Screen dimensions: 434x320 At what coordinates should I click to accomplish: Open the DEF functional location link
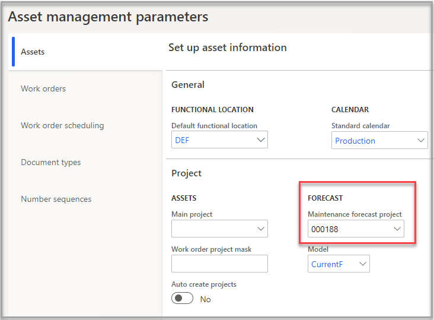tap(182, 140)
